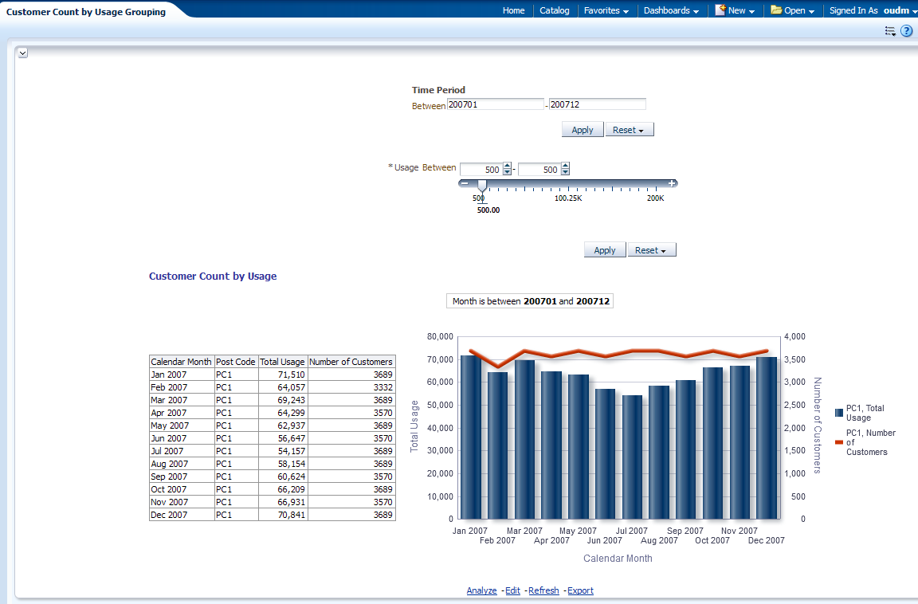Click the Time Period end field 200712
Screen dimensions: 918x604
[597, 104]
